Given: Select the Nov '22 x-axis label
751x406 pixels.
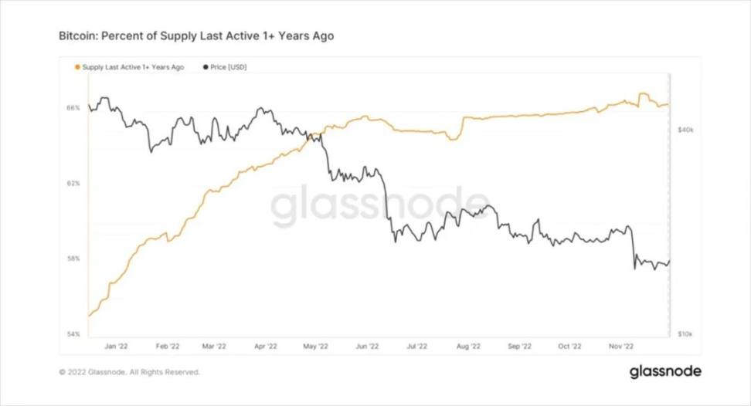Looking at the screenshot, I should pos(622,347).
